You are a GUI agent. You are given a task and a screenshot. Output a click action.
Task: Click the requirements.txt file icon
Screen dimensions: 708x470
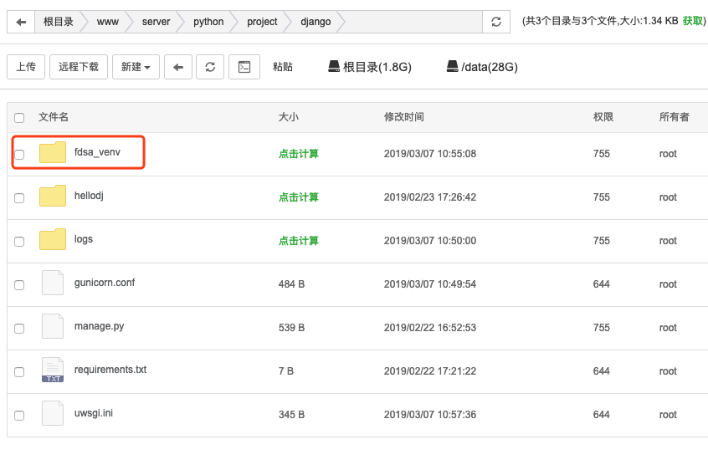pyautogui.click(x=53, y=370)
